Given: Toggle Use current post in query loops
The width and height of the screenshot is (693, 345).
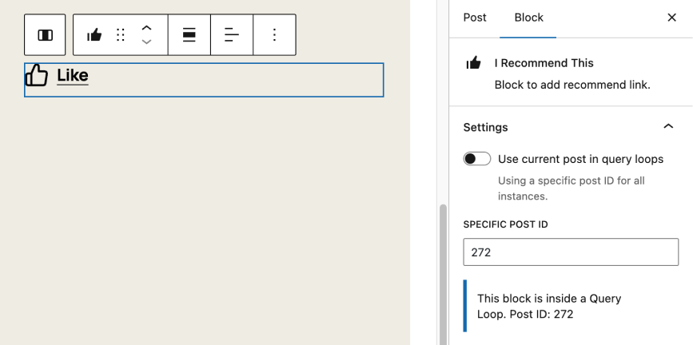Looking at the screenshot, I should click(477, 159).
